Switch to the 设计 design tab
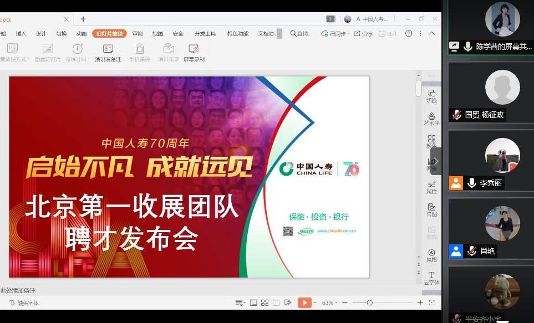Screen dimensions: 534x323 click(41, 34)
